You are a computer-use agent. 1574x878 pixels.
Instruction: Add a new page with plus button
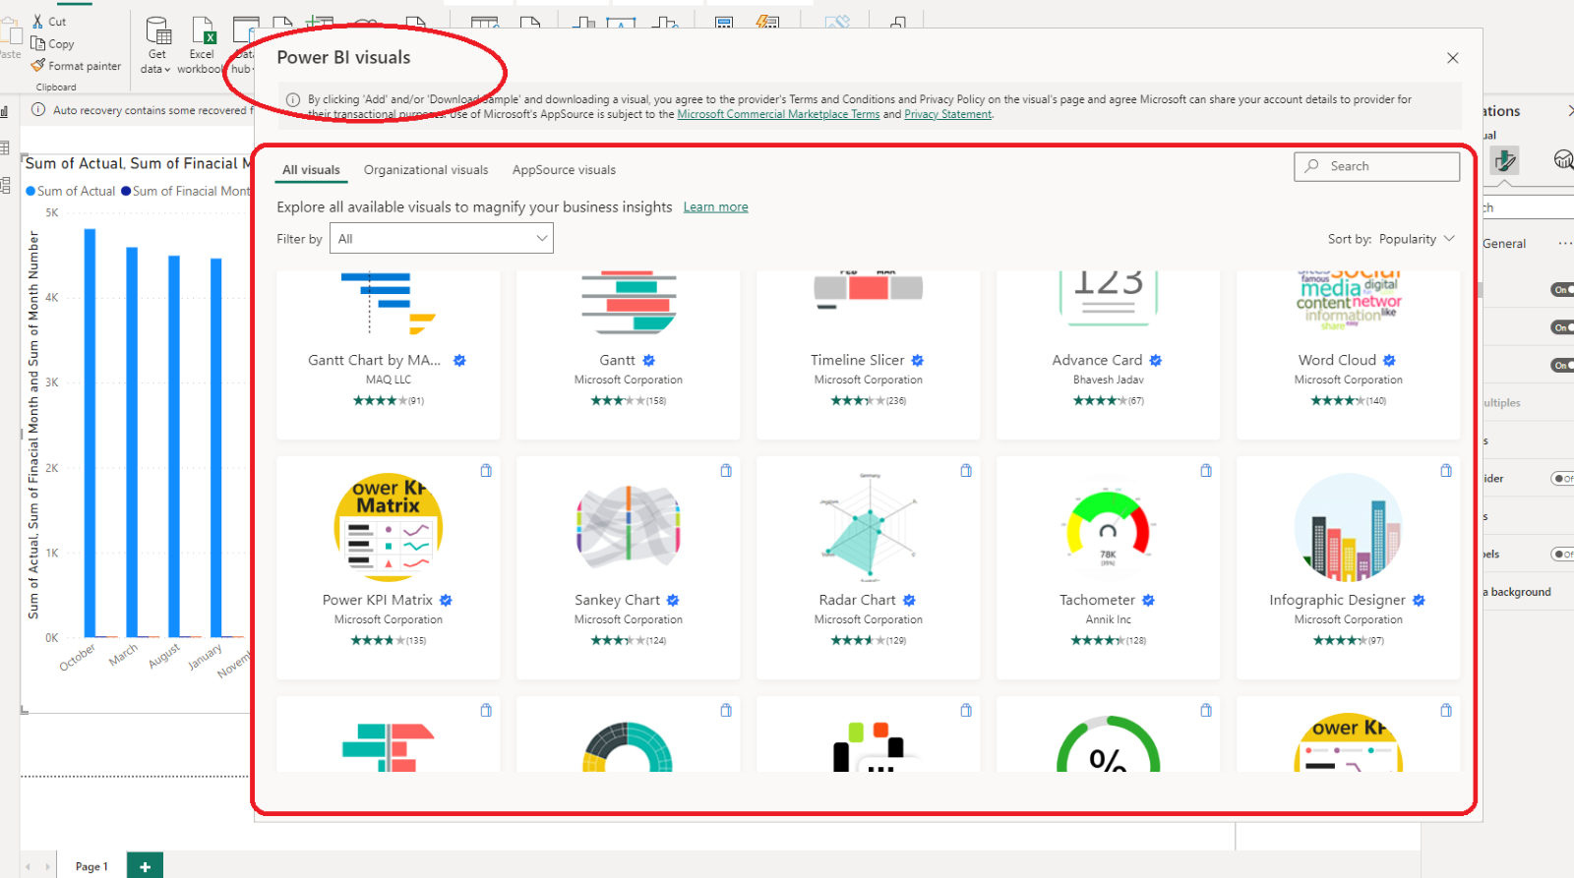coord(145,866)
